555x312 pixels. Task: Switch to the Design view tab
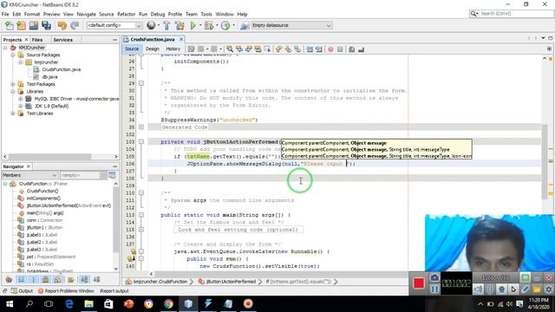click(153, 49)
